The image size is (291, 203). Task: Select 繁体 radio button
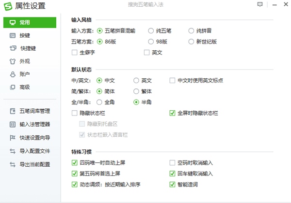click(x=136, y=91)
